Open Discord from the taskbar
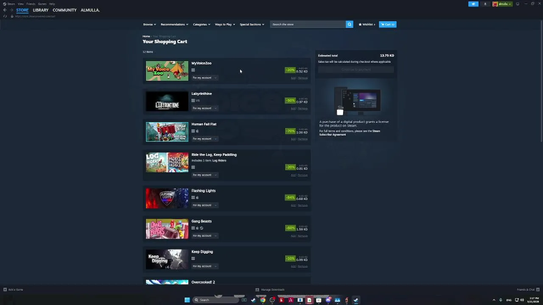The width and height of the screenshot is (543, 305). pos(328,300)
